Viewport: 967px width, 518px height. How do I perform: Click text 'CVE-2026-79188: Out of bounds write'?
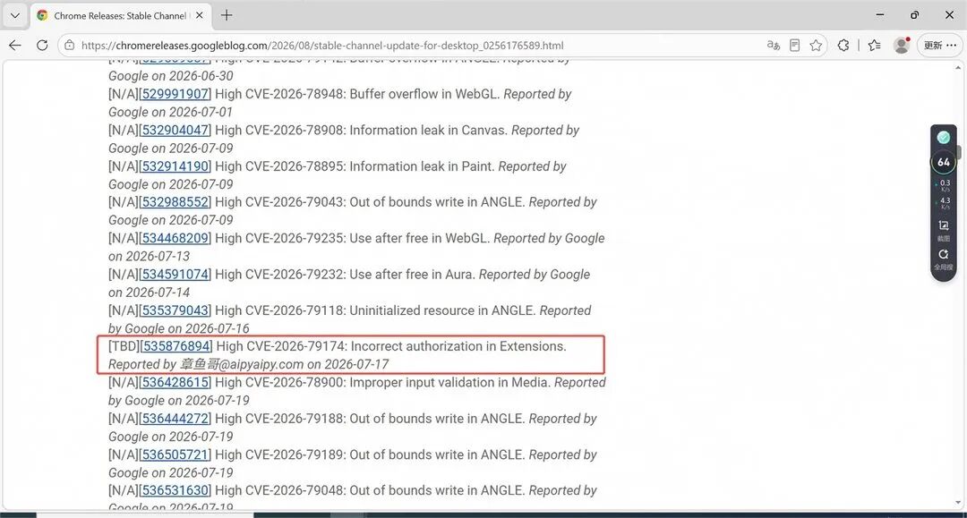355,418
